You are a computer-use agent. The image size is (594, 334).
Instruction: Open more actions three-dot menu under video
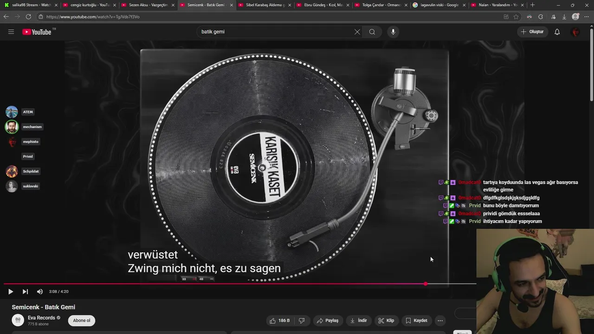tap(440, 321)
